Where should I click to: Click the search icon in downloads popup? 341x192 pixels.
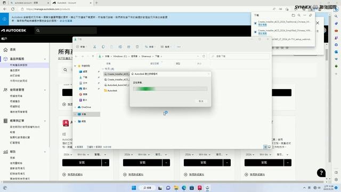299,15
